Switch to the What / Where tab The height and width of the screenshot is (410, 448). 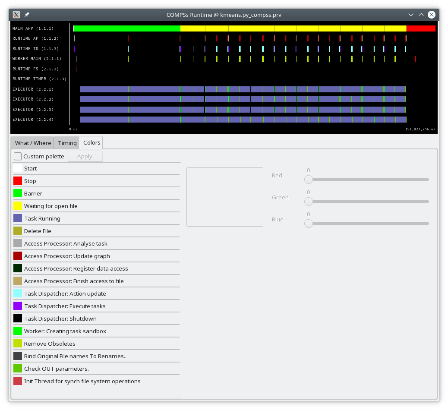pos(33,143)
